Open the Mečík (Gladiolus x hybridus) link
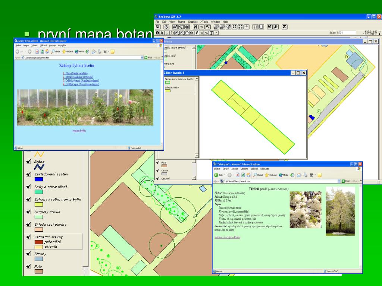Viewport: 382px width, 286px height. pyautogui.click(x=78, y=77)
